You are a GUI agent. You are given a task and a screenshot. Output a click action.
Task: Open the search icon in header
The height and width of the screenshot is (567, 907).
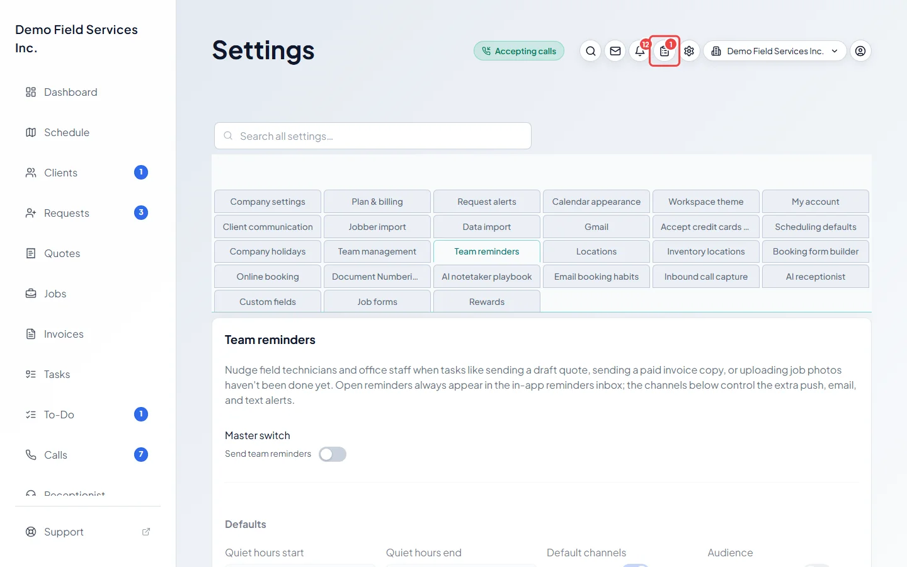tap(590, 51)
